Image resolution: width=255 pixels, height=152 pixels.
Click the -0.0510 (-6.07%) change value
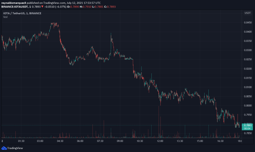pyautogui.click(x=55, y=7)
